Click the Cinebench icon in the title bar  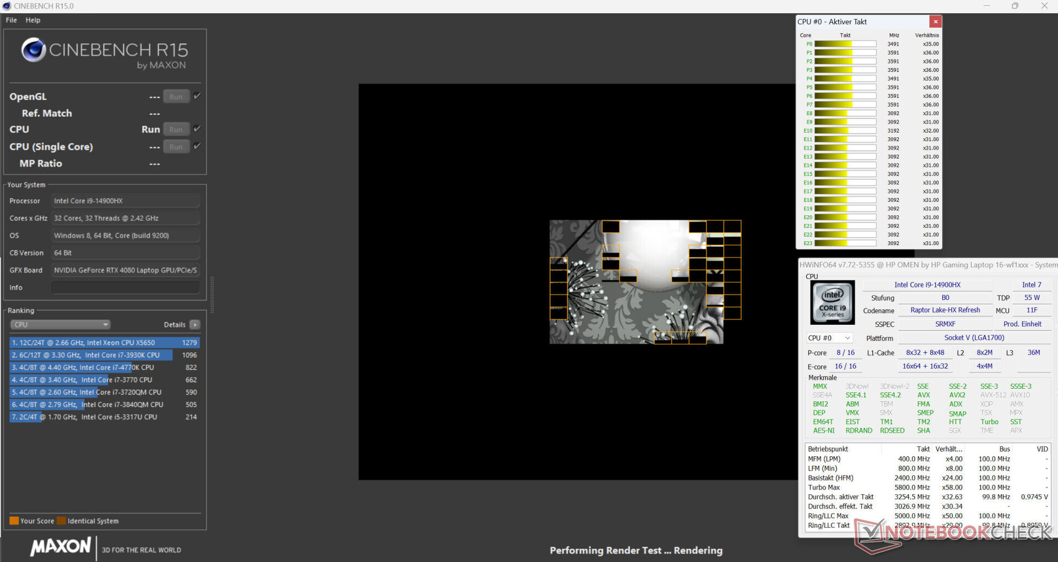pos(7,6)
